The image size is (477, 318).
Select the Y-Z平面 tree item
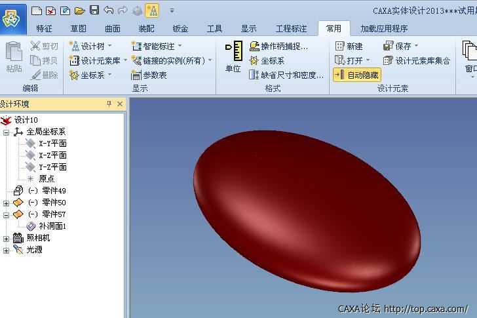tap(52, 167)
